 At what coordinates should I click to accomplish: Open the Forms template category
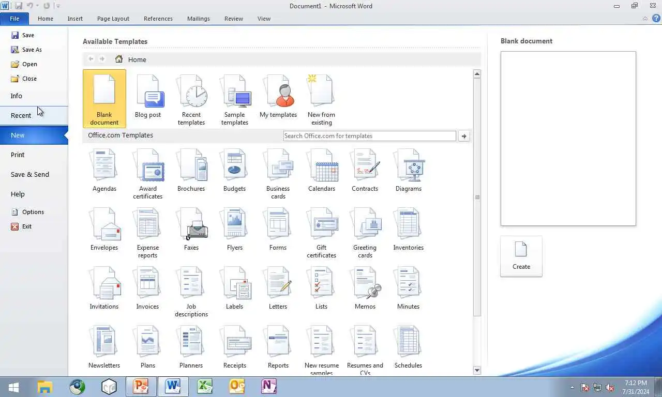278,230
